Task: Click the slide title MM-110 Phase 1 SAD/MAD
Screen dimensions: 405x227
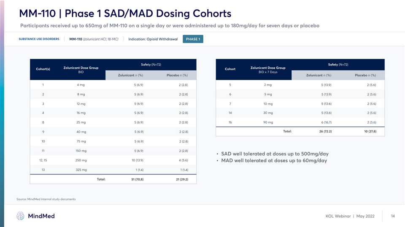Action: point(125,13)
